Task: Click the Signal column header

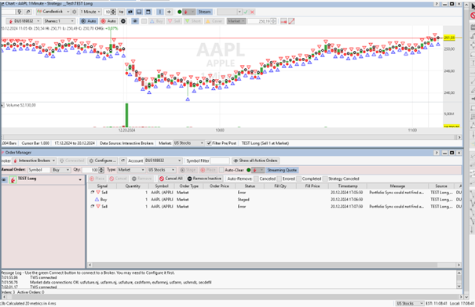Action: tap(102, 186)
